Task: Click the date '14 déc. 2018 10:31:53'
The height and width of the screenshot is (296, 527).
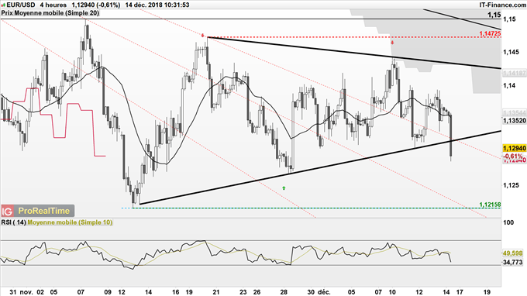Action: click(x=157, y=5)
